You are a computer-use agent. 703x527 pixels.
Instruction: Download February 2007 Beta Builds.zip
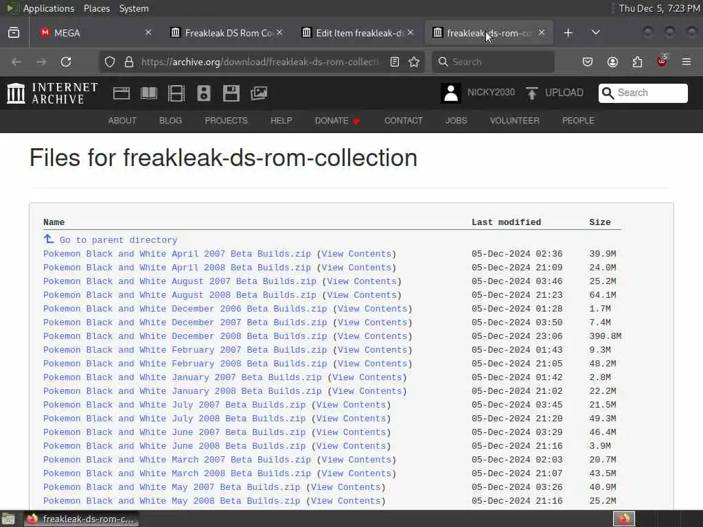click(x=185, y=350)
